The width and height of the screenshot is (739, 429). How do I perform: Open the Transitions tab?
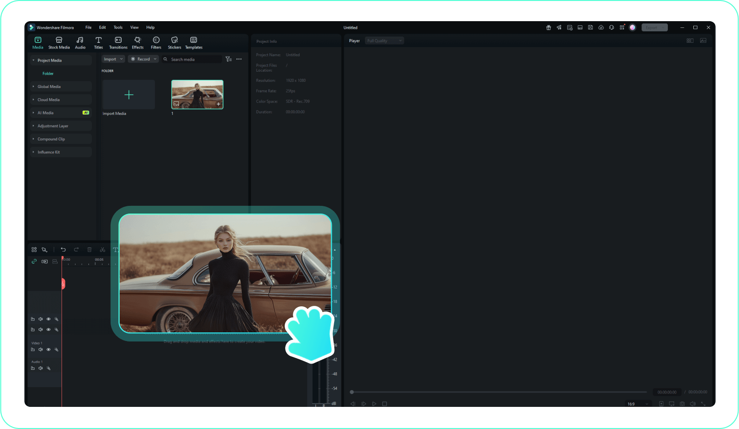click(x=118, y=43)
